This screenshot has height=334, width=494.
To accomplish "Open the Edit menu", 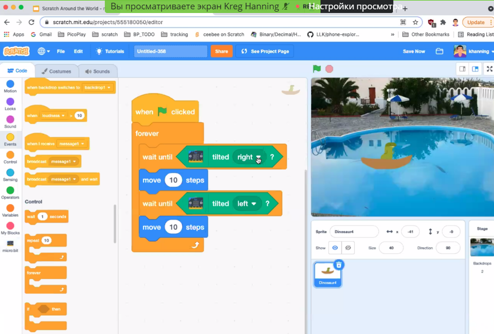I will pos(78,51).
